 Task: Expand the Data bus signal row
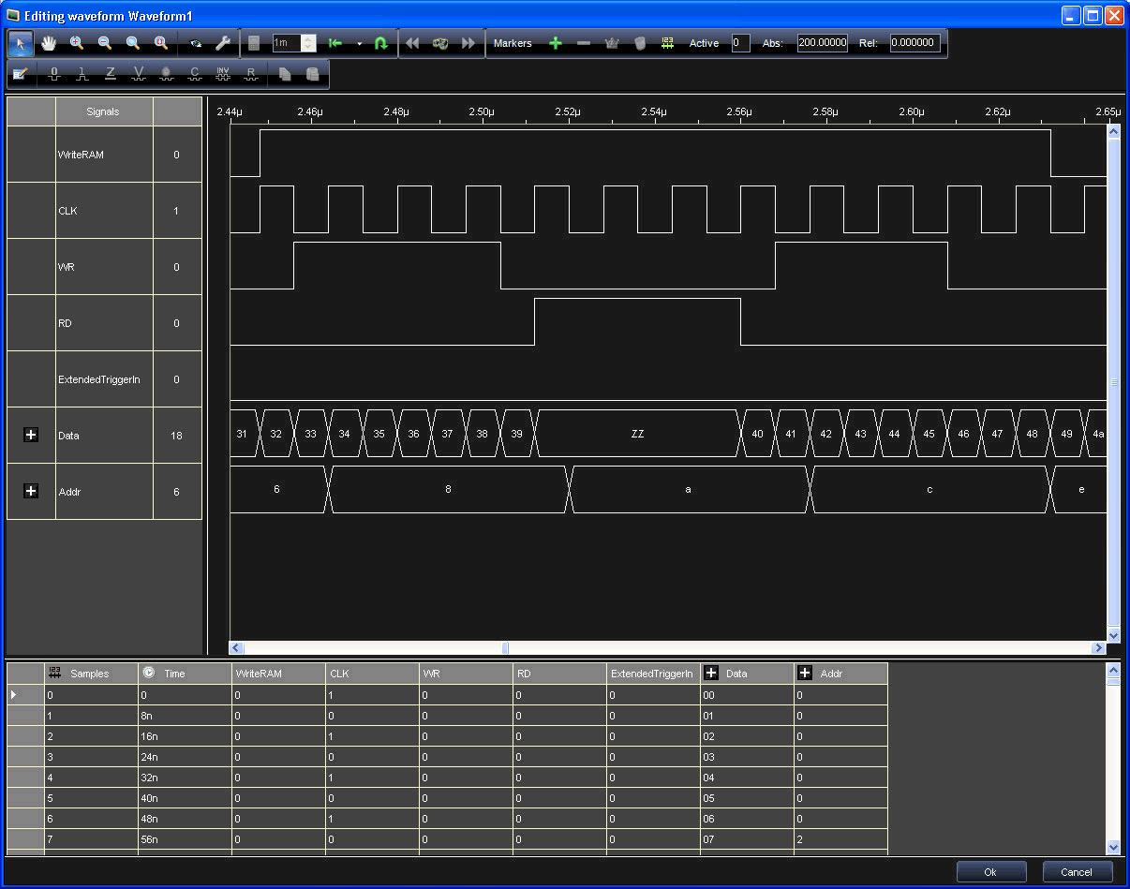pos(31,435)
